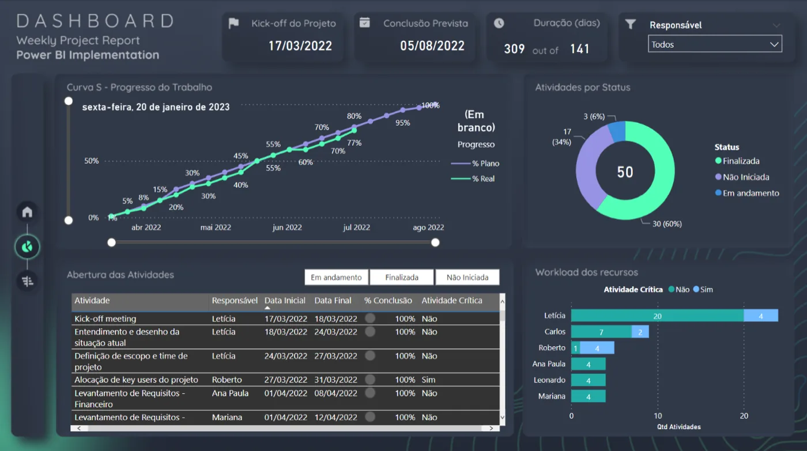
Task: Click Leonardo's teal bar showing 4
Action: coord(589,380)
